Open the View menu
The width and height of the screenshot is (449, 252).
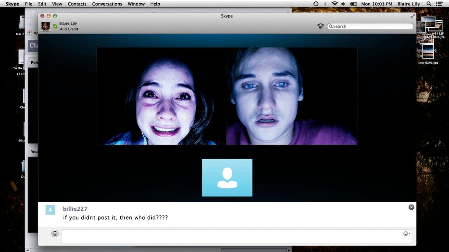57,4
